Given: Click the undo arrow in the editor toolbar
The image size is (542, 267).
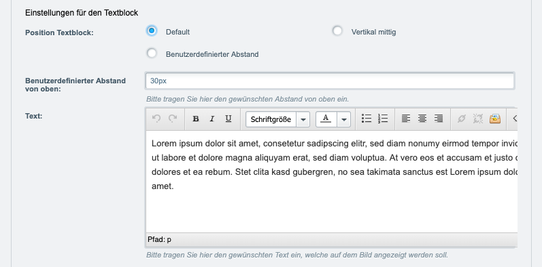Looking at the screenshot, I should click(x=156, y=119).
